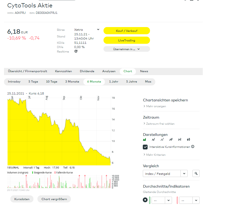Open the Kursdaten button

click(22, 199)
